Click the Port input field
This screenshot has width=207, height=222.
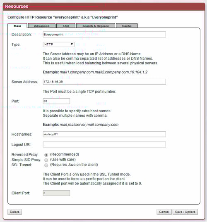pos(56,101)
